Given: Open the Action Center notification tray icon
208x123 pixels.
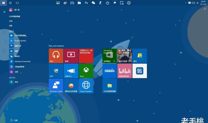Looking at the screenshot, I should pos(189,3).
